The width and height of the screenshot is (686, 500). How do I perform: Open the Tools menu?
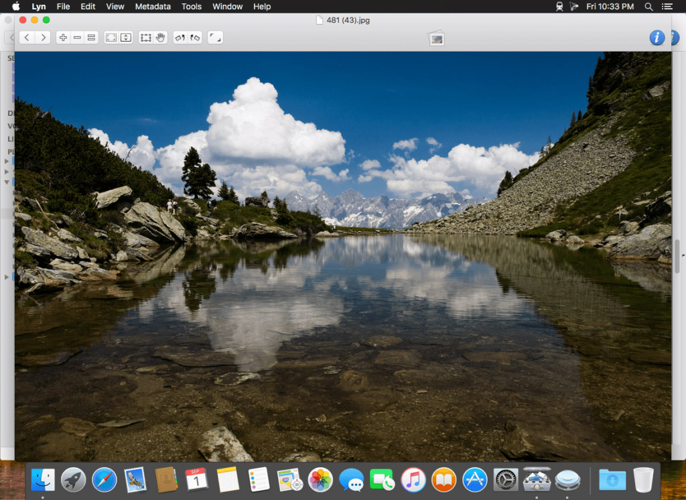click(192, 7)
